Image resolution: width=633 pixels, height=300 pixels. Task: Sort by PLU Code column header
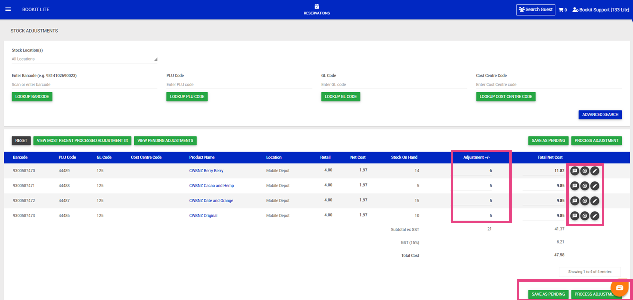(x=67, y=157)
